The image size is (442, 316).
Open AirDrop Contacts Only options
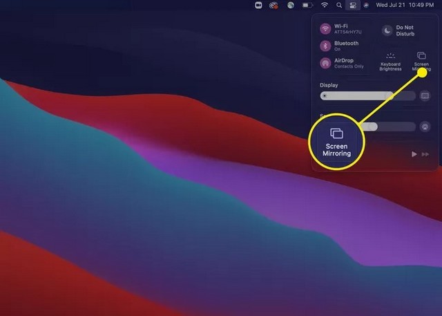[349, 63]
